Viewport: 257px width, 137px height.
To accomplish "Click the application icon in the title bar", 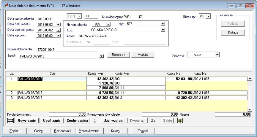I will [6, 6].
